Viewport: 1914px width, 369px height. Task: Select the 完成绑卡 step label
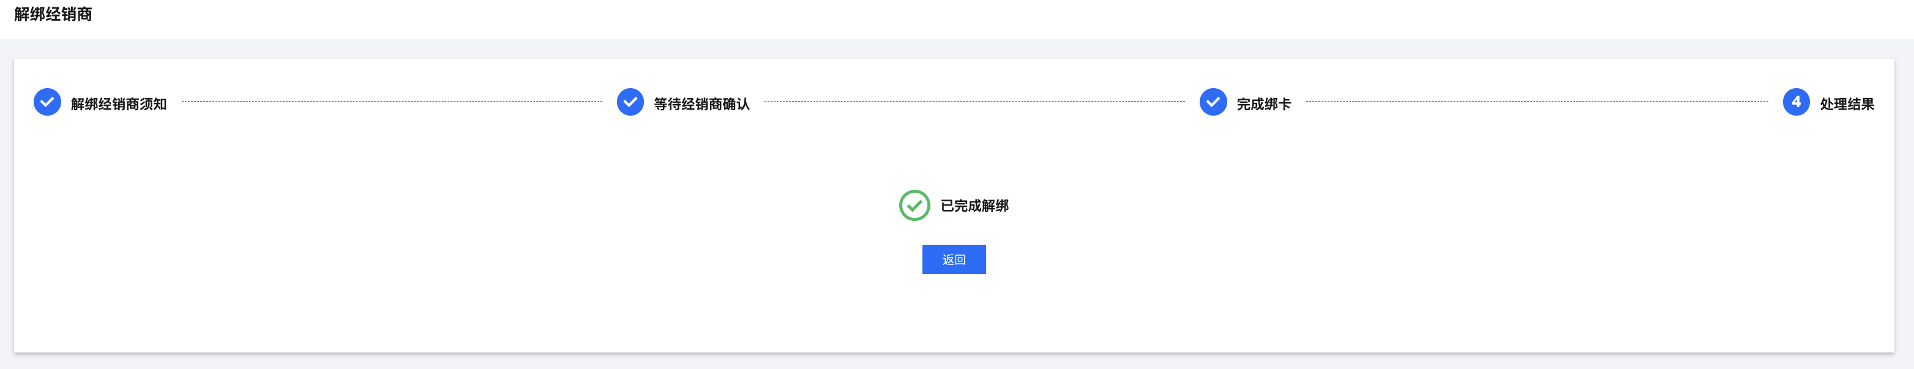coord(1263,104)
